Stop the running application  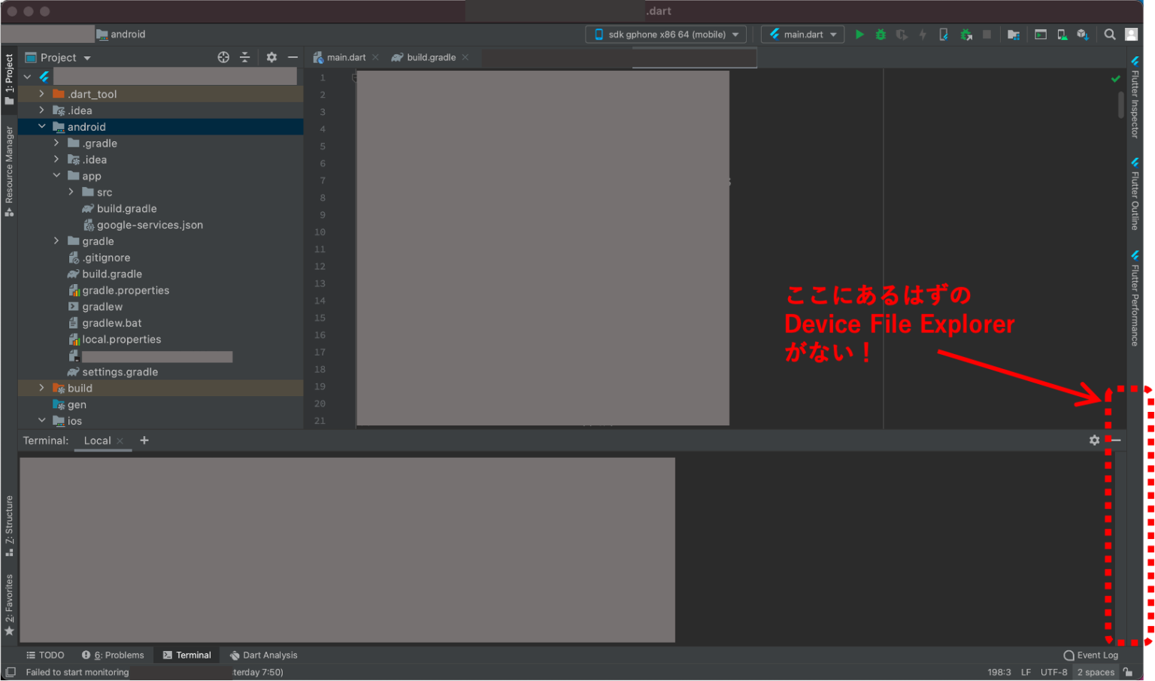(x=987, y=34)
